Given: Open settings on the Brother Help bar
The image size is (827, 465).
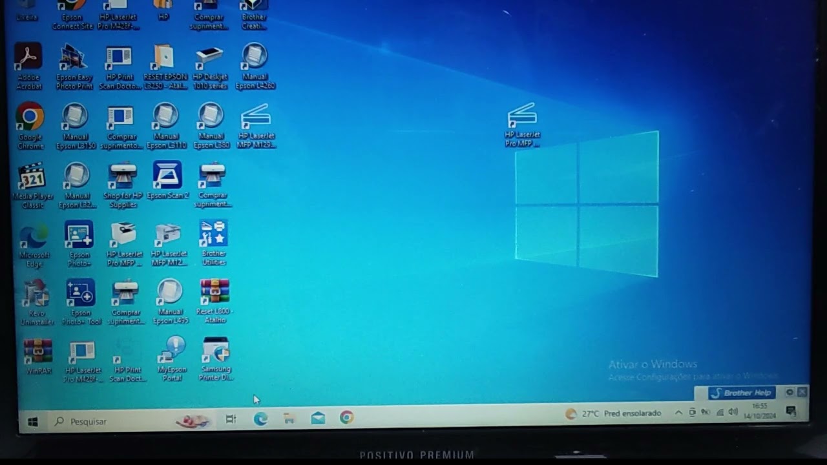Looking at the screenshot, I should pyautogui.click(x=789, y=392).
